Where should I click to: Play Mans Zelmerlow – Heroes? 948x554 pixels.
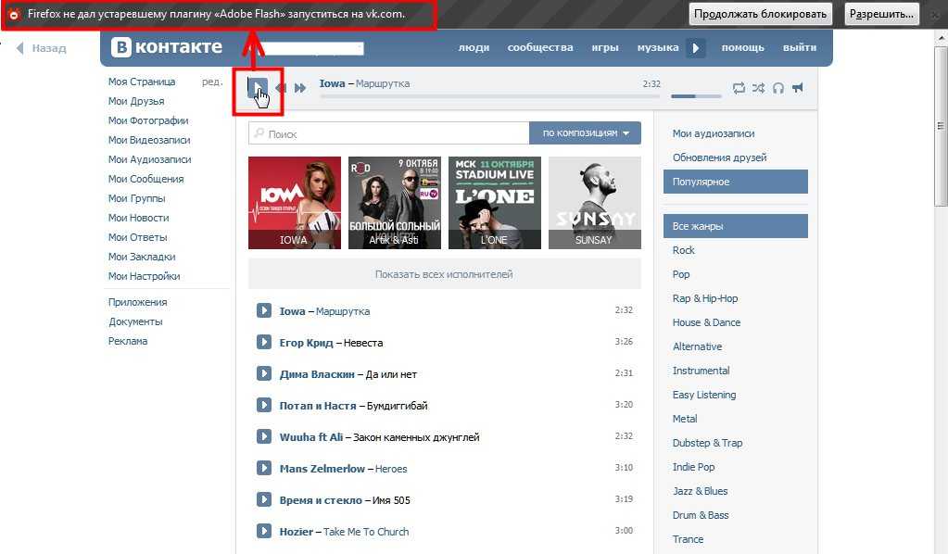263,468
